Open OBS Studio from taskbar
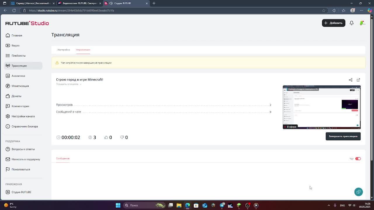 247,205
